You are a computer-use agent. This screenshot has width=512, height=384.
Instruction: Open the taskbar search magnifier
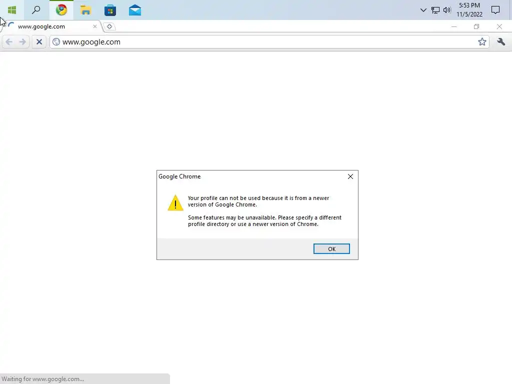tap(36, 10)
